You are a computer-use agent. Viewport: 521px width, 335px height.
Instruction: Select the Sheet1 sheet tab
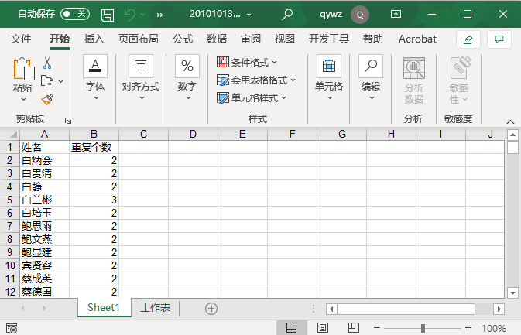click(104, 307)
